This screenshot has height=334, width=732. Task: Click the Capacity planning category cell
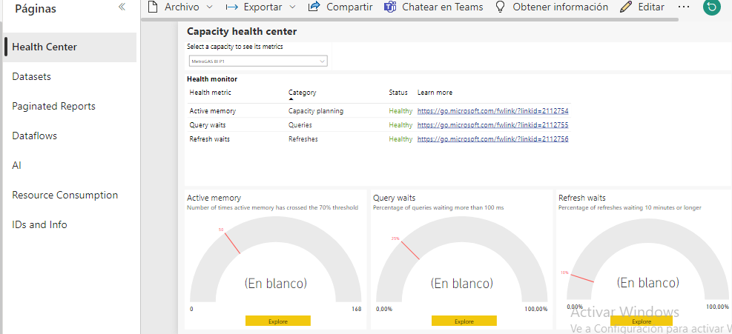[x=316, y=111]
